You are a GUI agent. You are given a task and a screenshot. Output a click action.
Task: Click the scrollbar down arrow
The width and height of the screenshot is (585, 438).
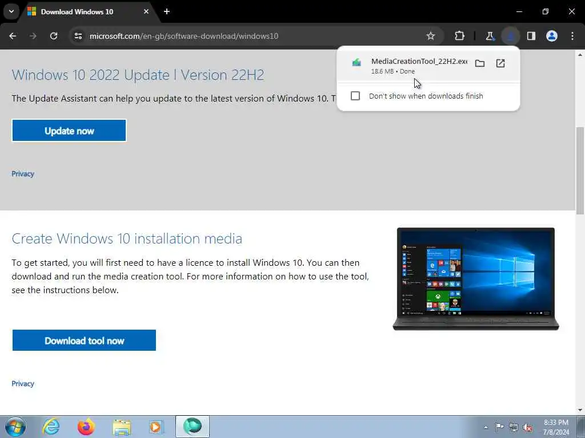click(580, 410)
